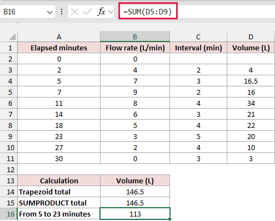
Task: Select the volume cell showing 20
Action: pos(251,136)
